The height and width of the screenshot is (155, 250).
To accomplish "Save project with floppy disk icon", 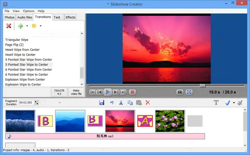I will tap(102, 103).
